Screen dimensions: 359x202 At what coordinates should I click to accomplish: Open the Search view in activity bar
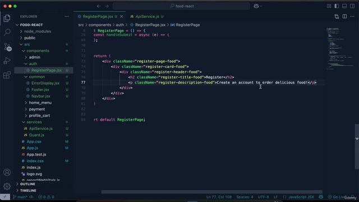[x=7, y=33]
